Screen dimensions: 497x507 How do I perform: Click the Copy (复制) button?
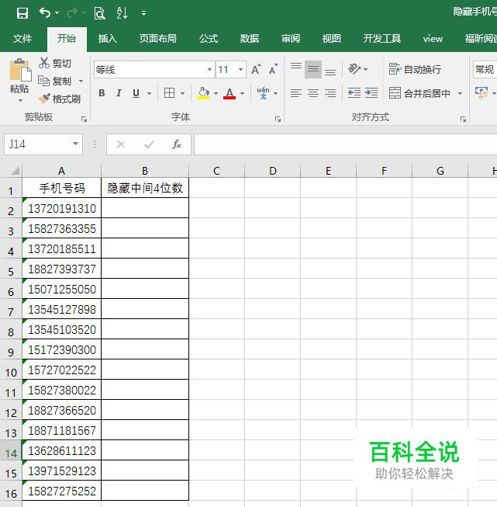point(55,81)
